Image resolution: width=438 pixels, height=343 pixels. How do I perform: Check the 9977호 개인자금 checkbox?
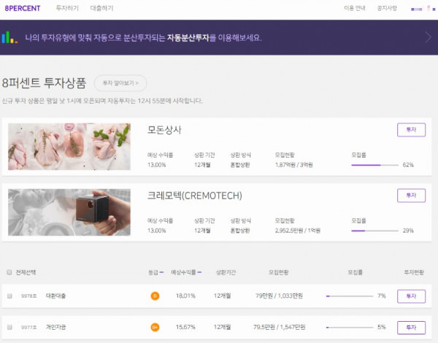click(x=9, y=327)
